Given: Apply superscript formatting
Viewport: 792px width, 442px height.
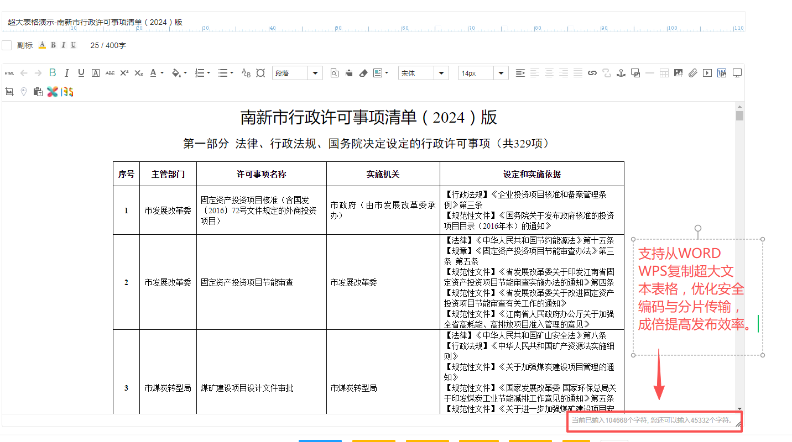Looking at the screenshot, I should click(124, 73).
